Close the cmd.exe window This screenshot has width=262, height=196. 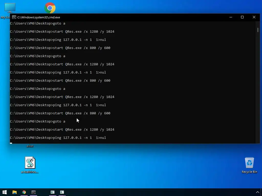click(x=254, y=17)
